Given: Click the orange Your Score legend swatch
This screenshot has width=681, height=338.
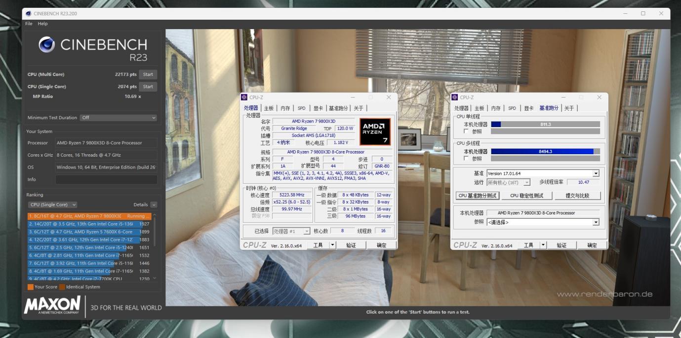Looking at the screenshot, I should pyautogui.click(x=31, y=287).
